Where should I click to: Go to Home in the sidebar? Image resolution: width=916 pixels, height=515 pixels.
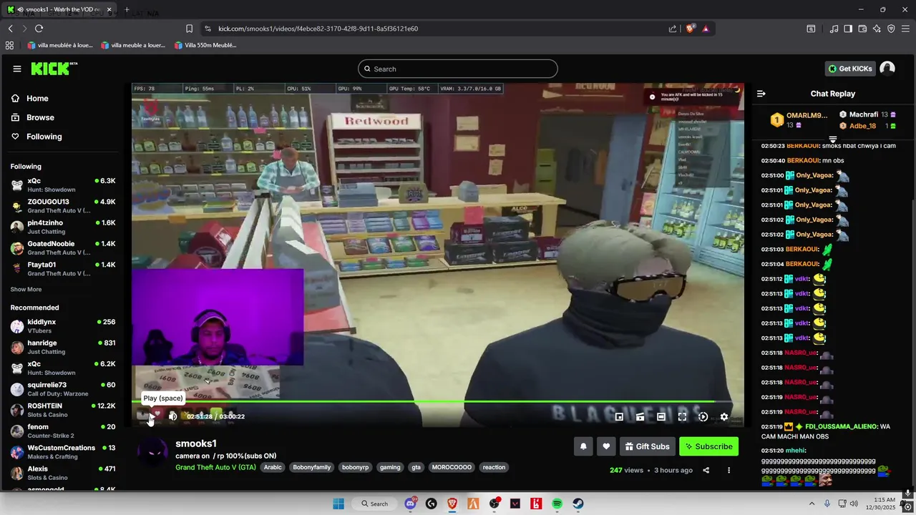point(29,99)
